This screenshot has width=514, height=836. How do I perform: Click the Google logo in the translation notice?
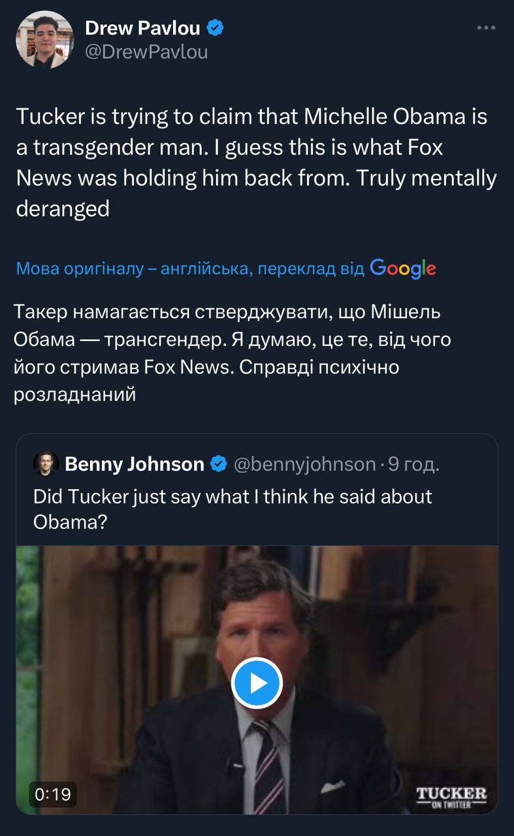[x=403, y=268]
